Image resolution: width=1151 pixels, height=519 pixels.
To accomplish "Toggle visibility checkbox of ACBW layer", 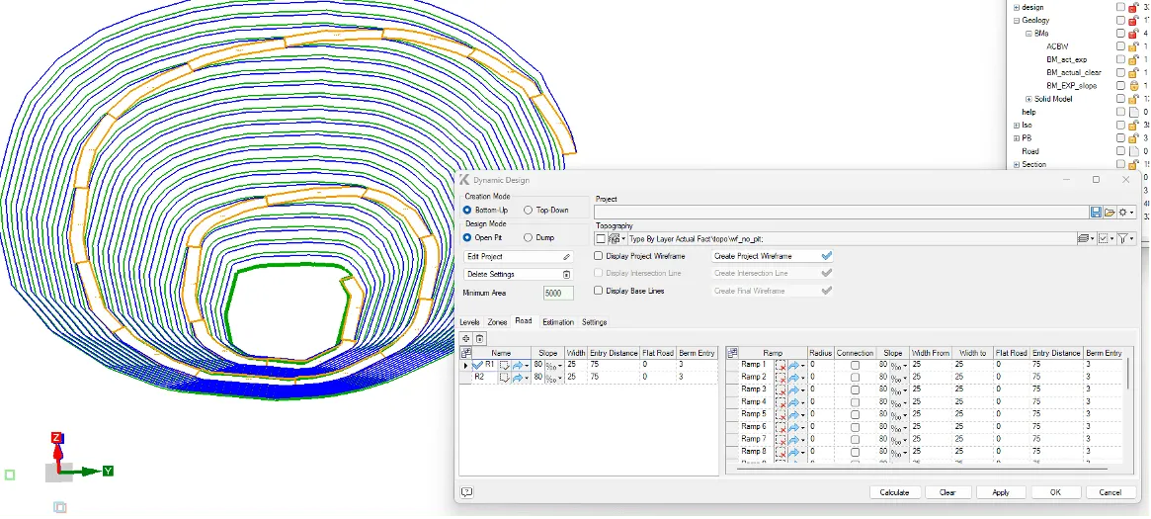I will tap(1120, 46).
